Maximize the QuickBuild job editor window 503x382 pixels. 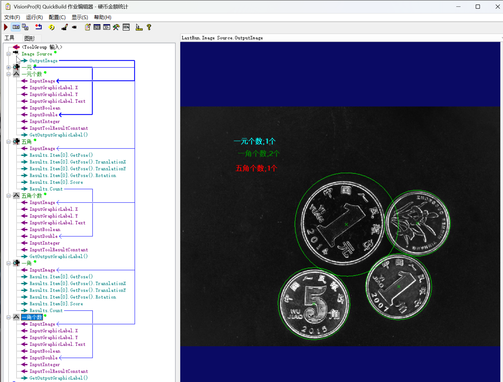click(x=478, y=6)
